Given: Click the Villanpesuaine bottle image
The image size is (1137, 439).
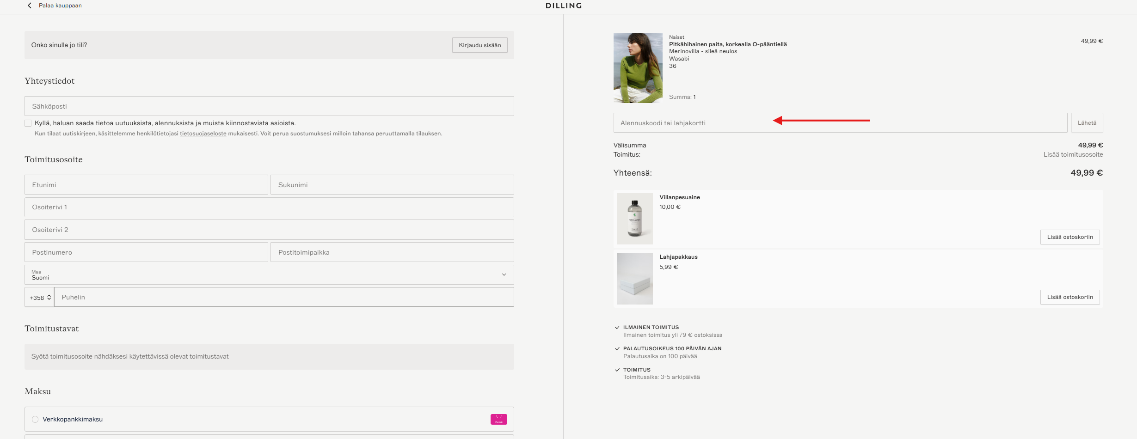Looking at the screenshot, I should pos(634,219).
